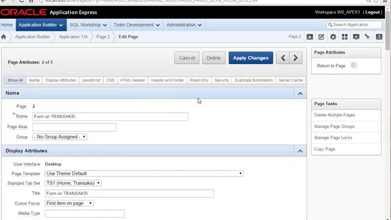Click the Title input field

pyautogui.click(x=130, y=194)
